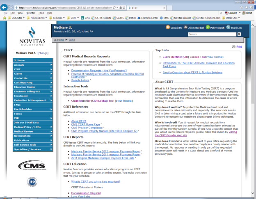Open the About CERT reference link
Screen dimensions: 256x199
click(79, 121)
